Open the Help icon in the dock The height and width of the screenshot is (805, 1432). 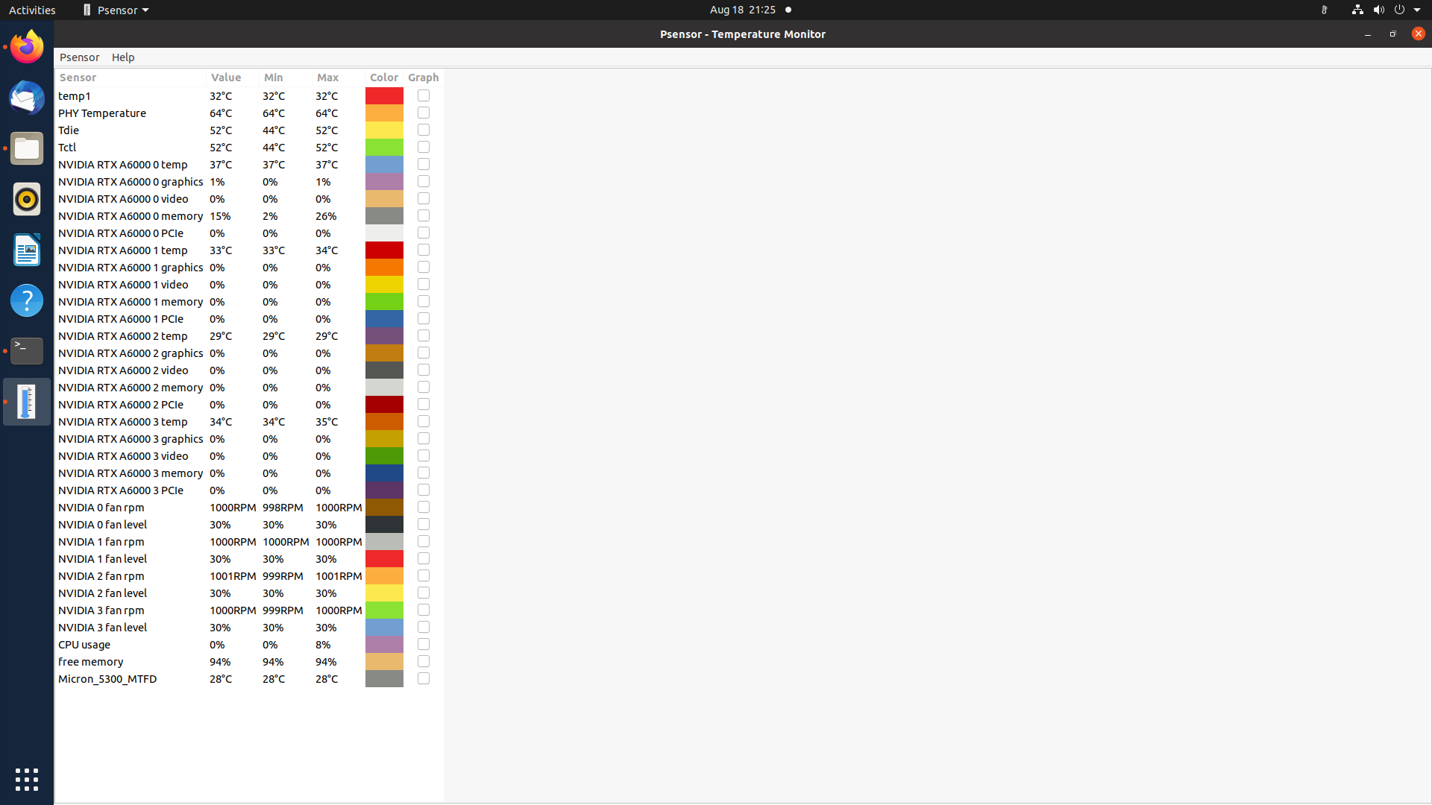pyautogui.click(x=27, y=300)
